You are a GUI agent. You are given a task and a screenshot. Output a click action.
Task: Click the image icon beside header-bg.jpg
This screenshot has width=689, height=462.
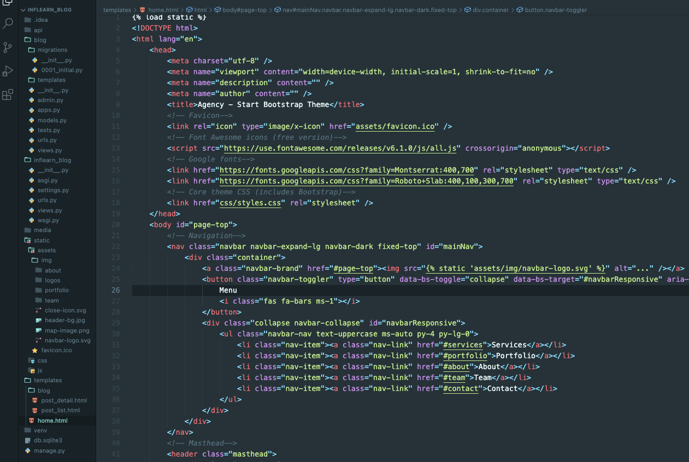click(39, 320)
